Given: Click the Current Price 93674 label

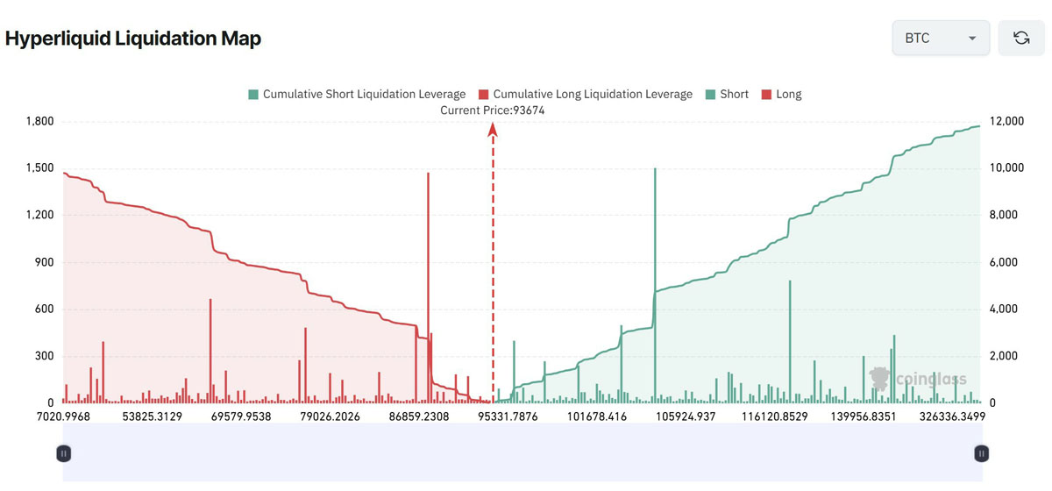Looking at the screenshot, I should pyautogui.click(x=493, y=110).
